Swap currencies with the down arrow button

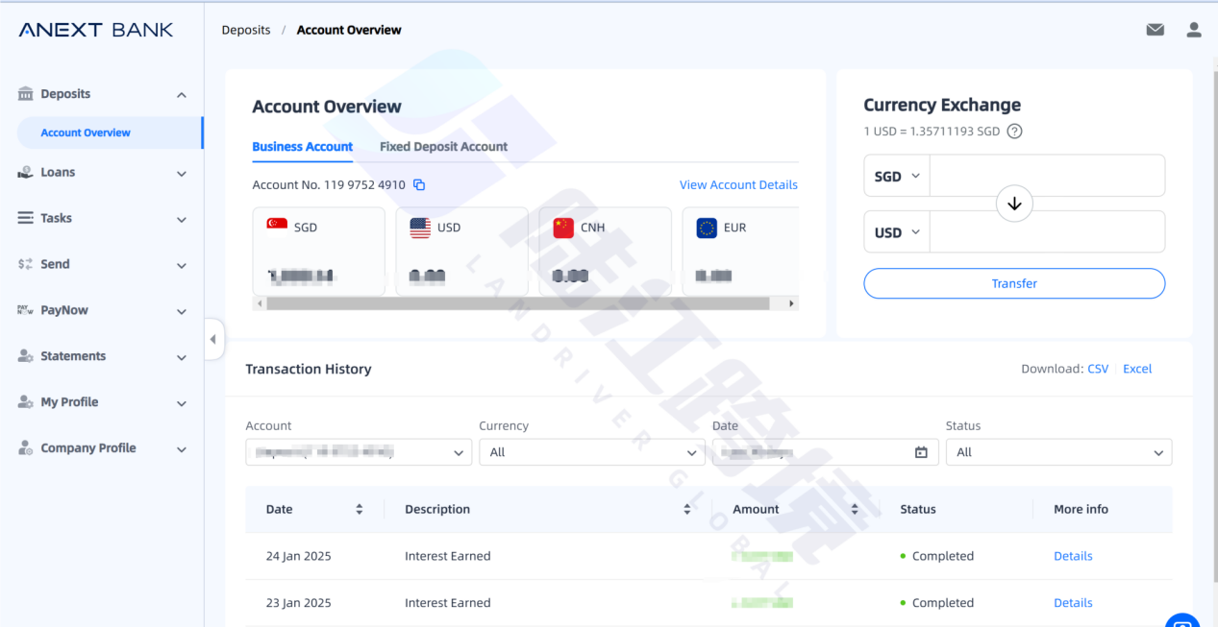pos(1013,204)
